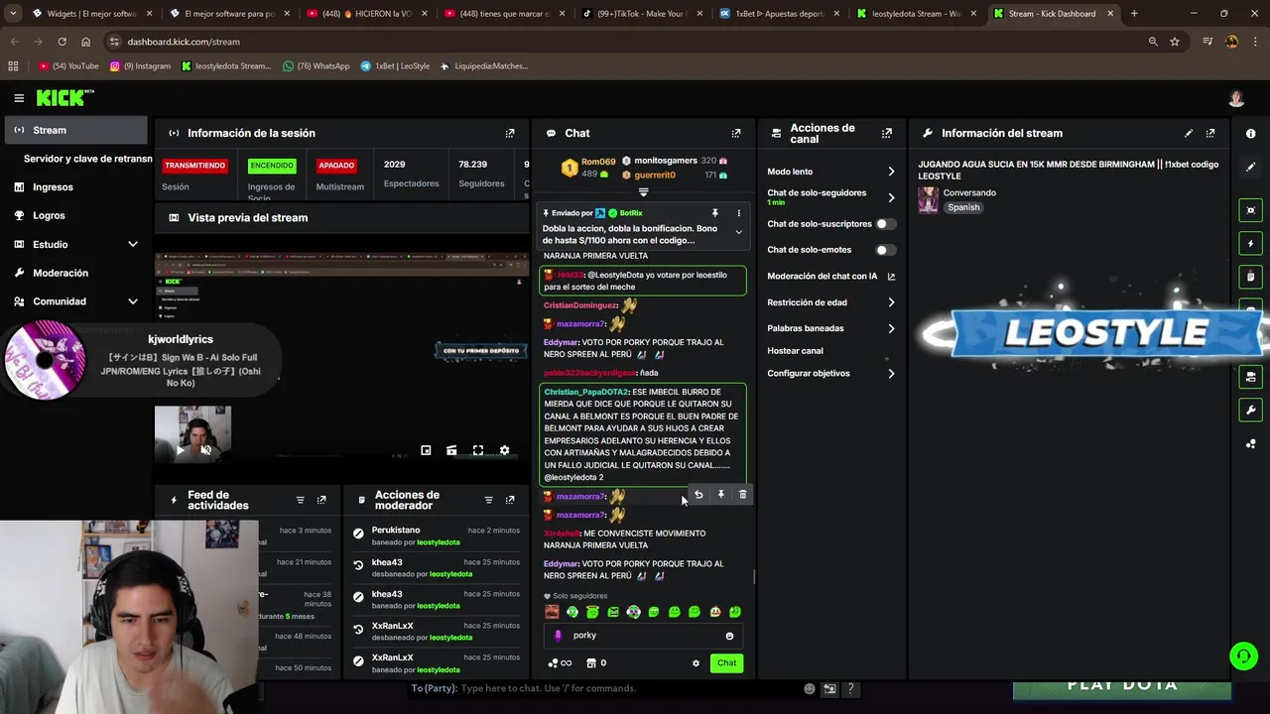Viewport: 1270px width, 714px height.
Task: Reply to the hovered chat message
Action: (698, 494)
